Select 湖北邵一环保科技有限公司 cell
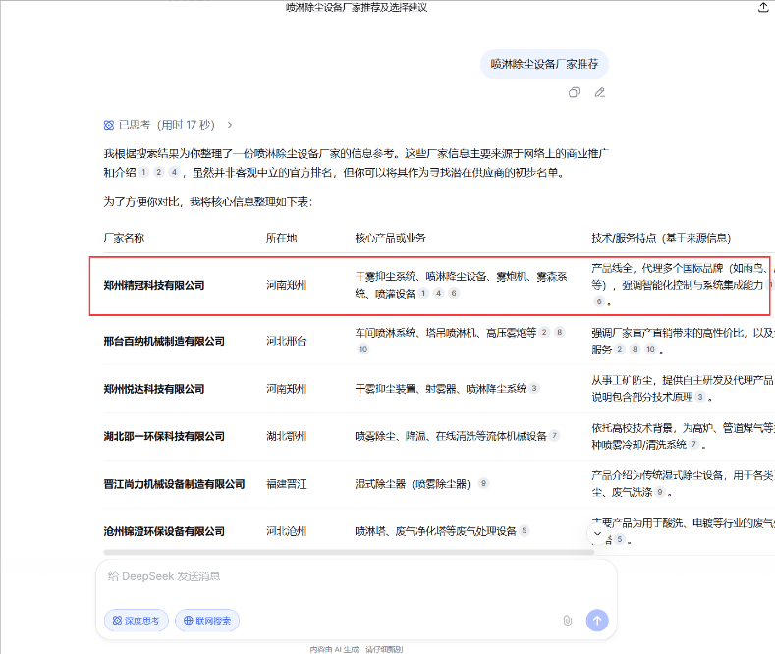 click(164, 436)
